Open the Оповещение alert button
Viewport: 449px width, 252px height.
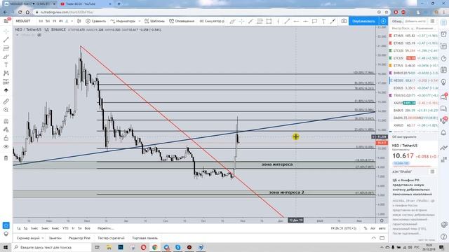[x=182, y=21]
